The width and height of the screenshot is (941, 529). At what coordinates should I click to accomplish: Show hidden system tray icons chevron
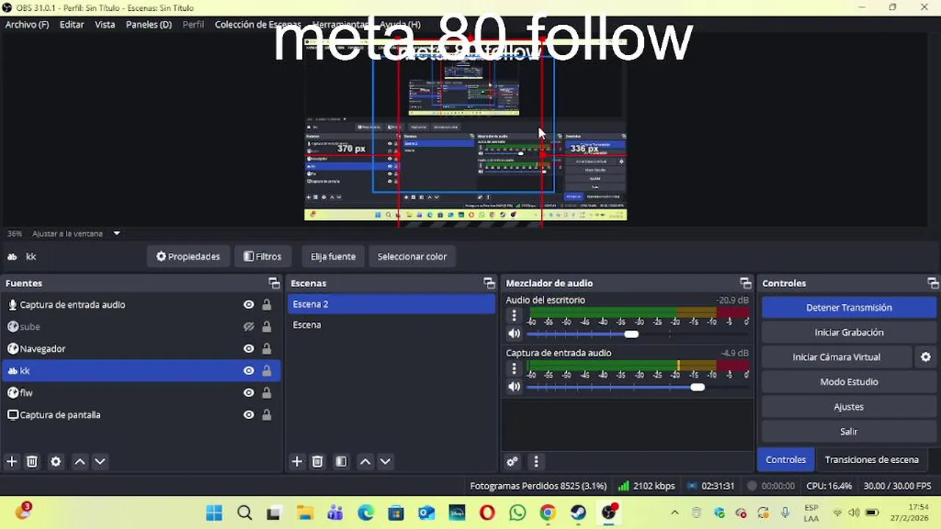tap(675, 512)
